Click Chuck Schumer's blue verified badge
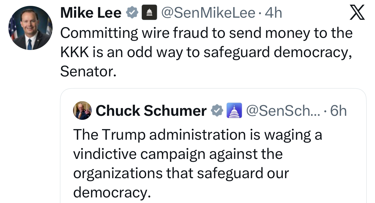Image resolution: width=375 pixels, height=203 pixels. [x=217, y=111]
